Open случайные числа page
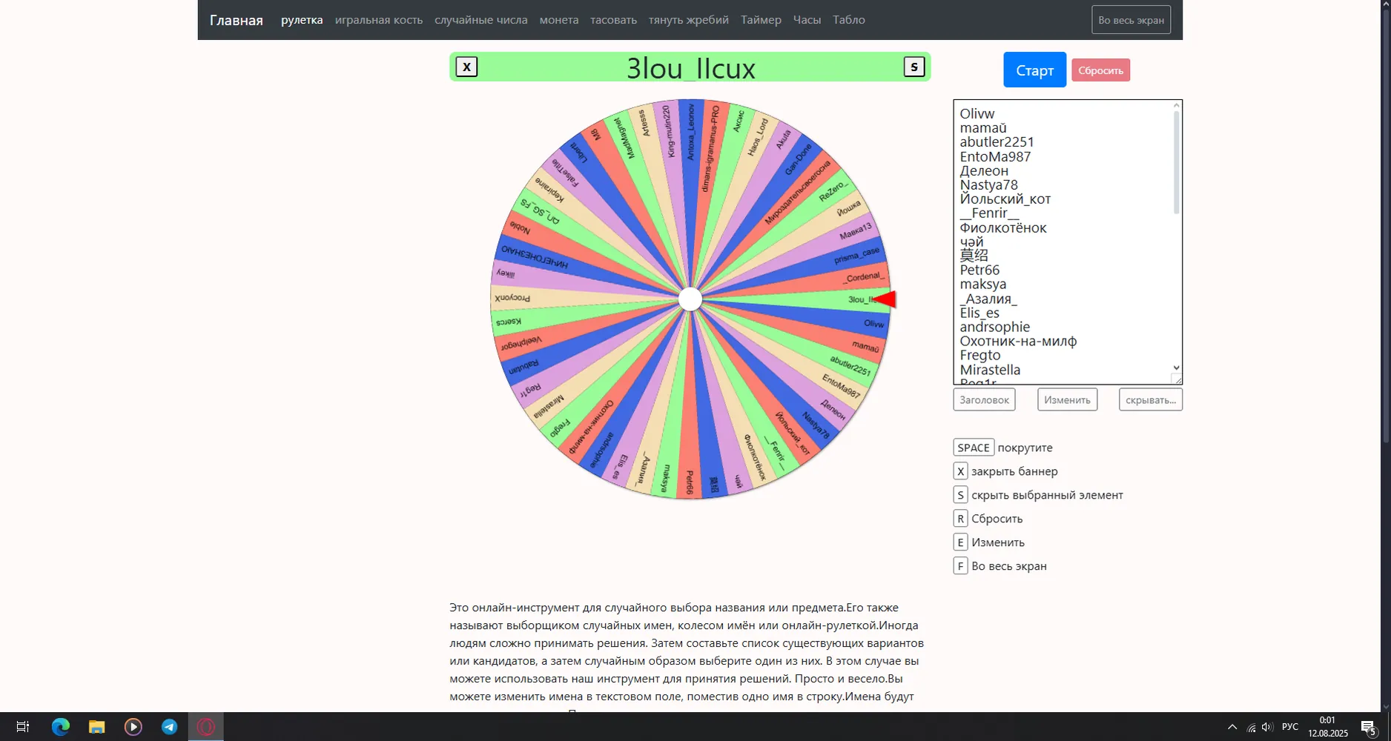Image resolution: width=1391 pixels, height=741 pixels. pyautogui.click(x=481, y=20)
